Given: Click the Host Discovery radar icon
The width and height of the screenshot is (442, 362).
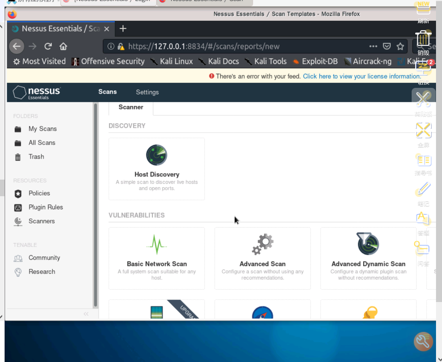Looking at the screenshot, I should click(x=157, y=155).
